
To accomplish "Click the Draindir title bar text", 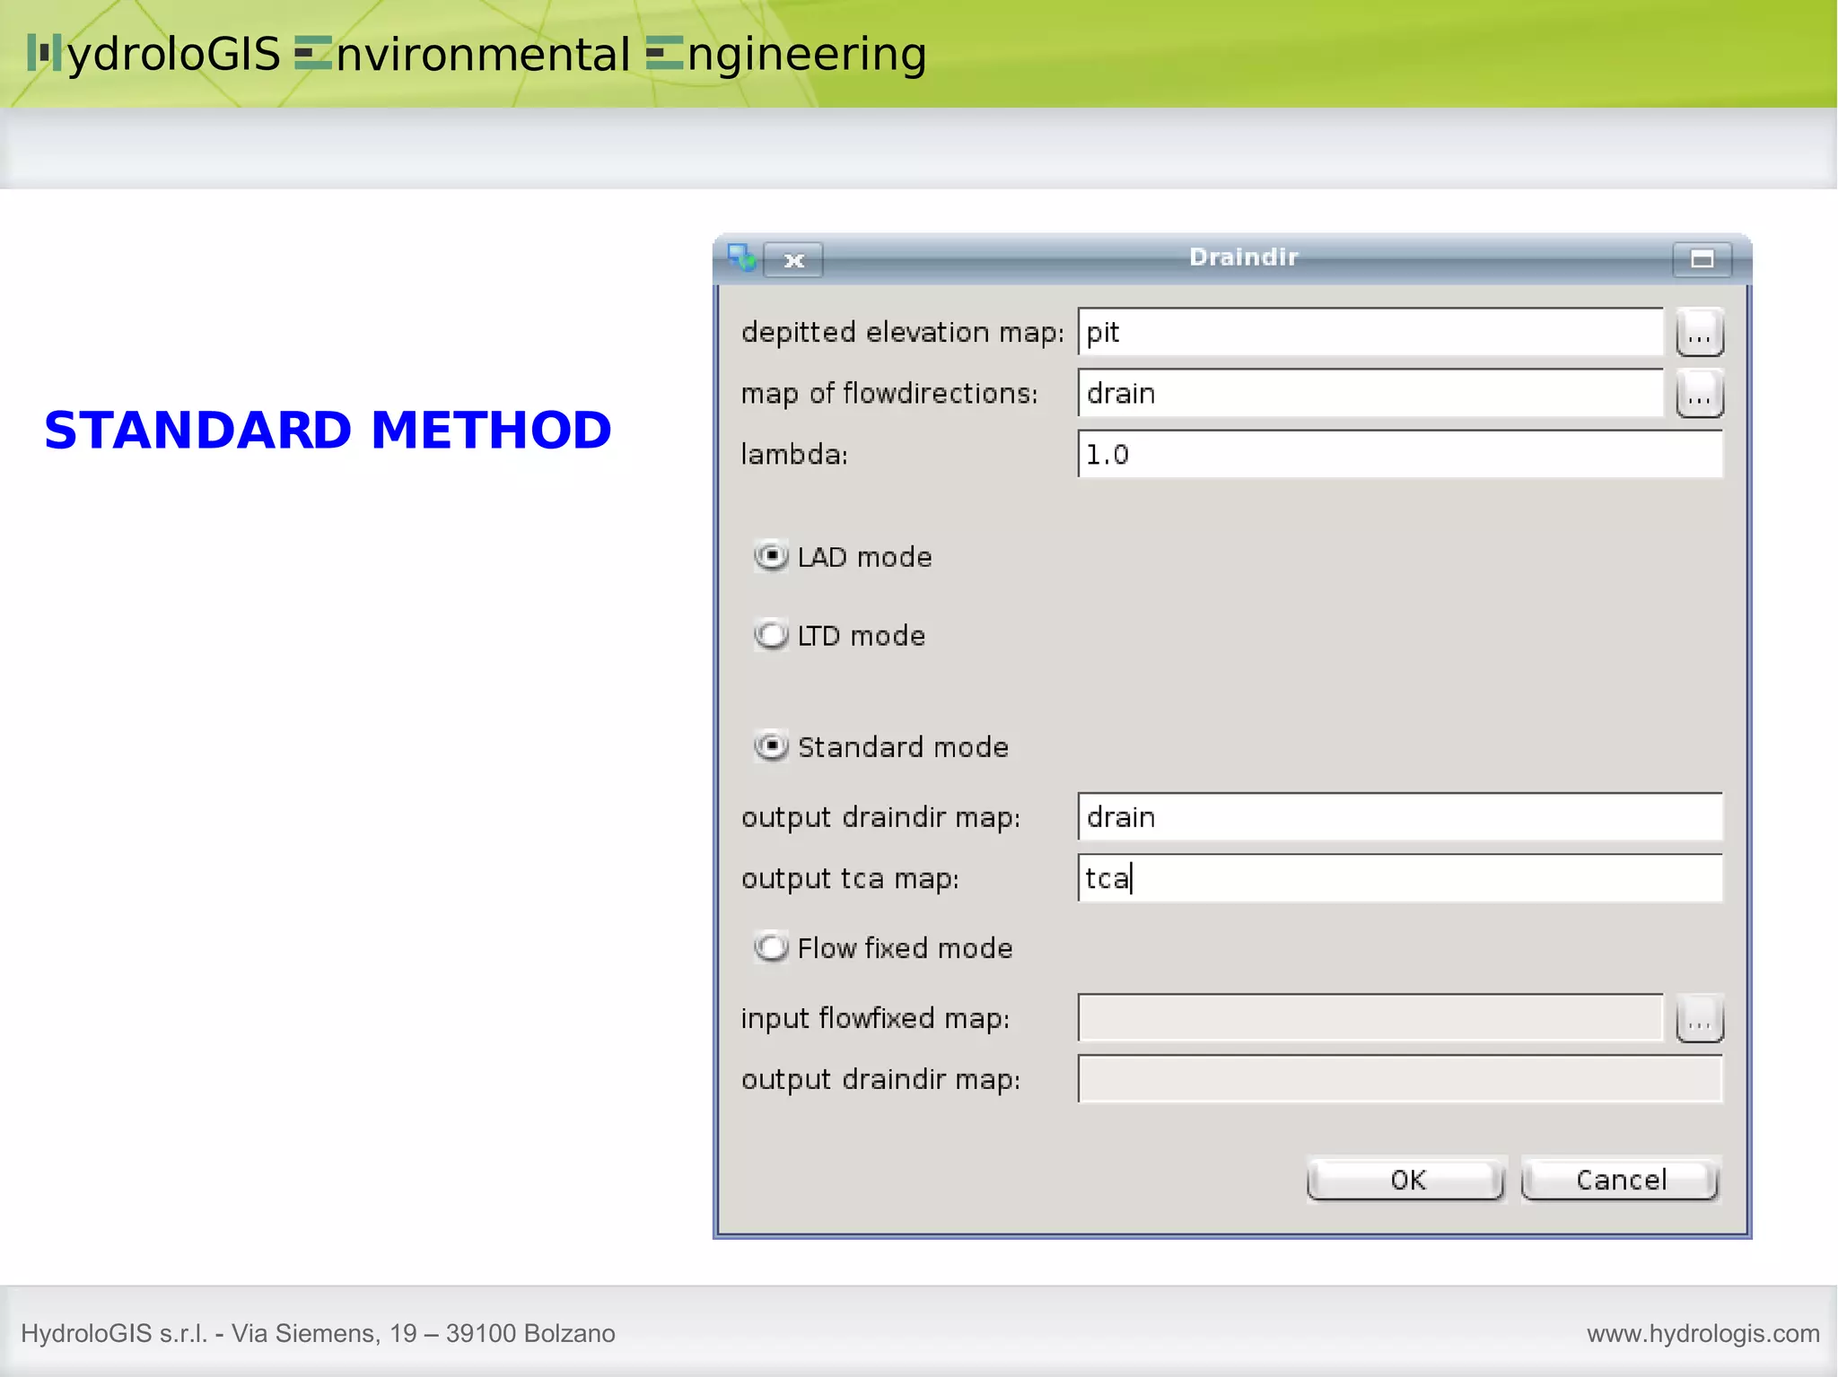I will 1244,257.
